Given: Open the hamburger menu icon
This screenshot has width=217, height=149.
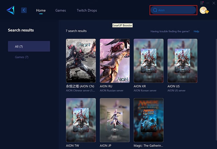Looking at the screenshot, I should pyautogui.click(x=202, y=3).
